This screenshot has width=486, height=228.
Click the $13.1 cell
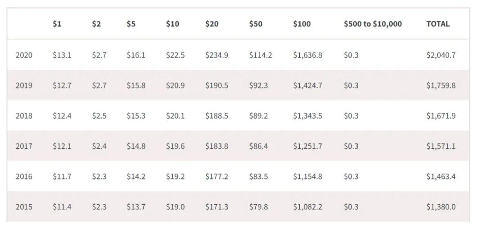tap(62, 55)
